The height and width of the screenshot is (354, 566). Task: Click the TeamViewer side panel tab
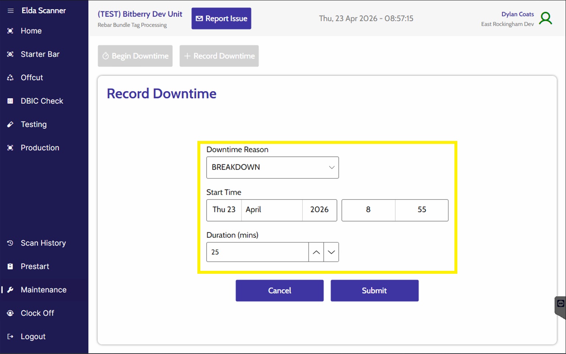pos(560,307)
